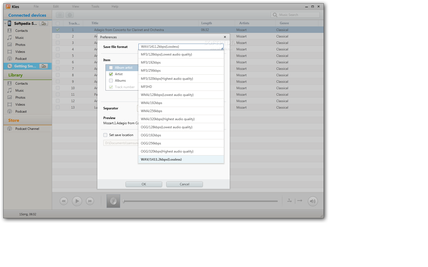Click the transfer icon beside Getting Sm disc

point(44,66)
